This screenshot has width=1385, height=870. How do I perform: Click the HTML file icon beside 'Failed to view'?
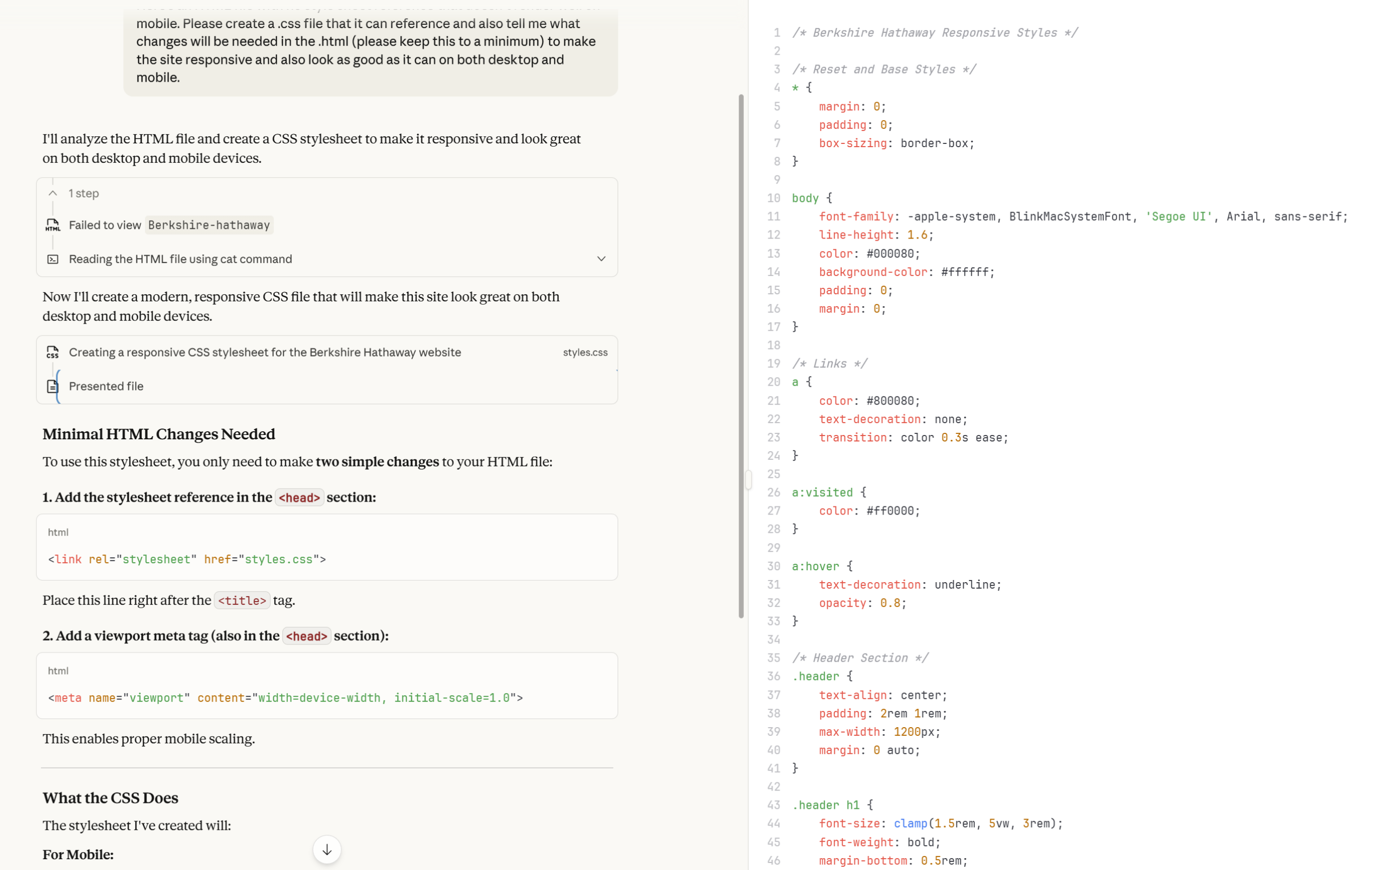point(52,225)
